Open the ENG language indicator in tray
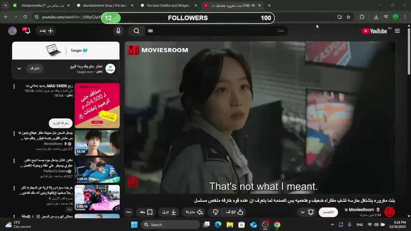411x231 pixels. coord(360,225)
